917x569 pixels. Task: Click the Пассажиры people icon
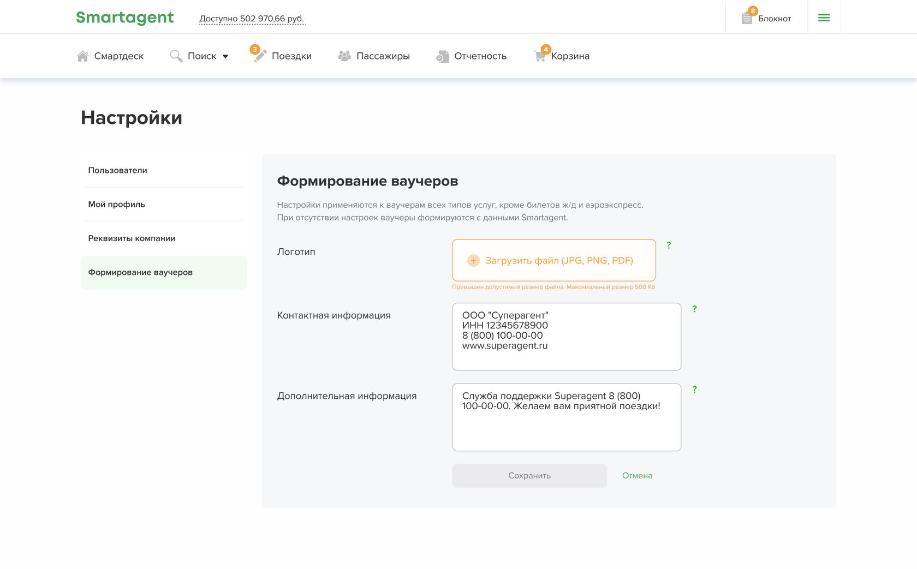(x=344, y=56)
